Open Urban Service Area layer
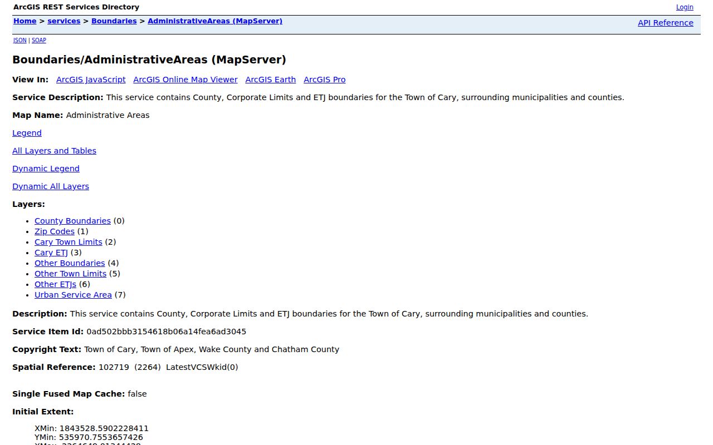 pos(73,295)
